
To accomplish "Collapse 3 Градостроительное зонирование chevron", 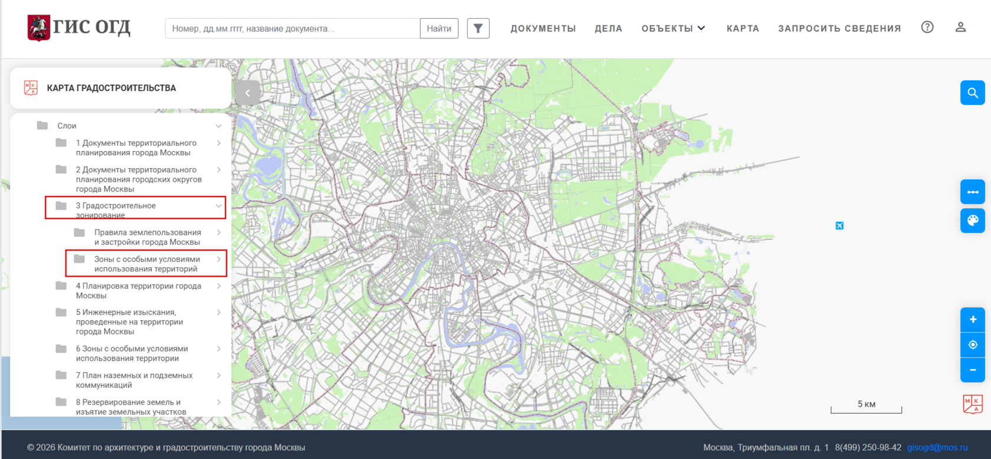I will [x=219, y=206].
